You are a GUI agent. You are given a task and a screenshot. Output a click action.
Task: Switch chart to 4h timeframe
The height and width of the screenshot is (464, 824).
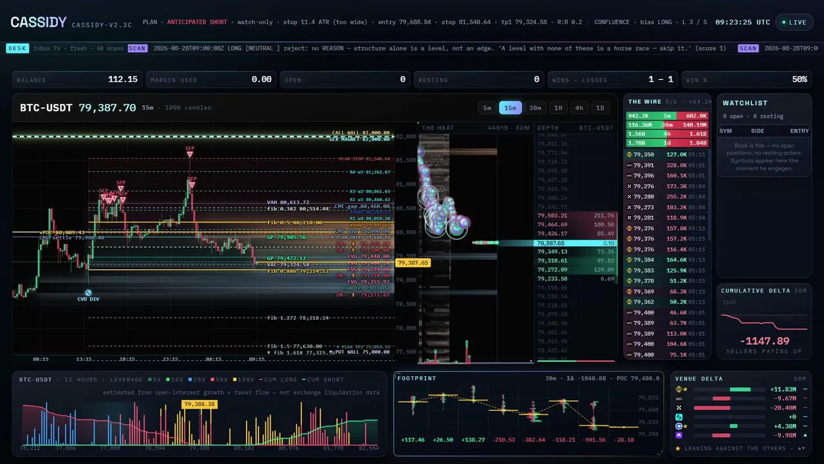coord(579,108)
